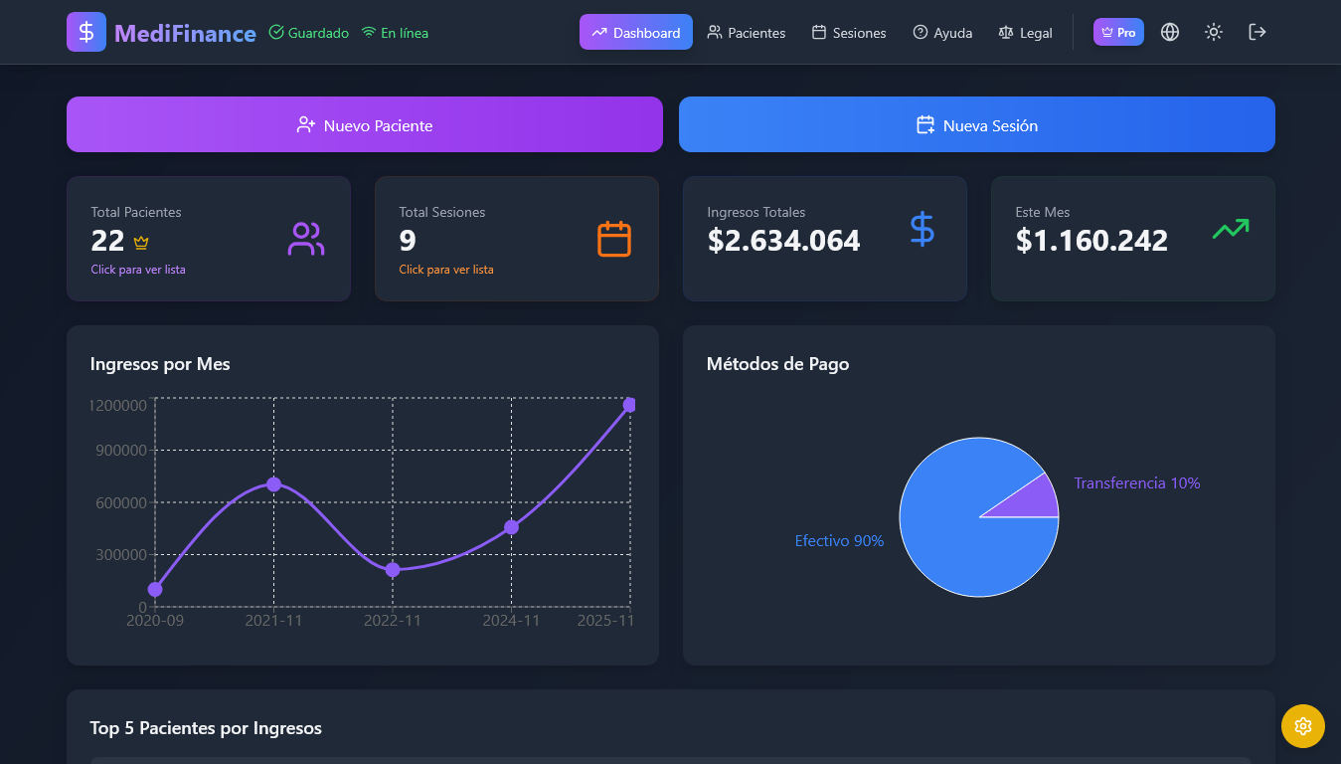
Task: Click the orange calendar icon on Total Sesiones card
Action: [x=614, y=239]
